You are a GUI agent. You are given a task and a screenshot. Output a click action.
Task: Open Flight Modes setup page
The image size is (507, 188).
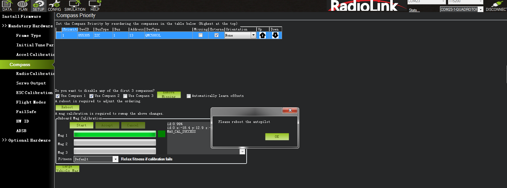coord(31,102)
